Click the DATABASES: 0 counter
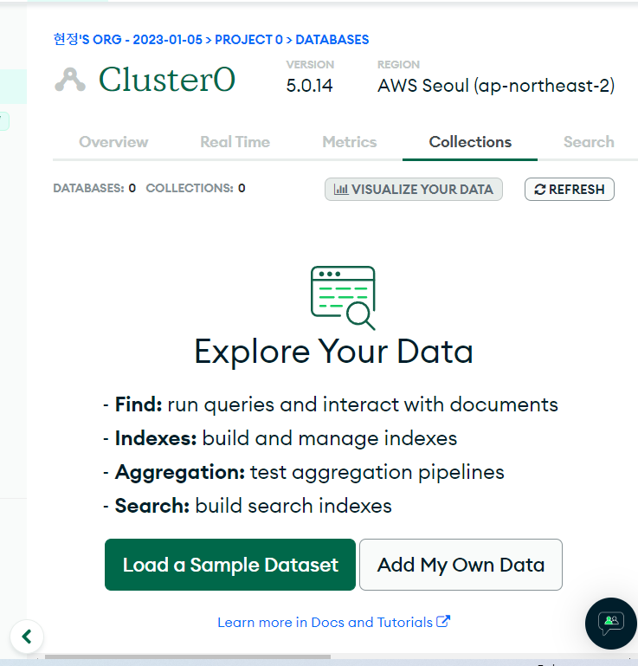Screen dimensions: 638x666 pos(94,188)
